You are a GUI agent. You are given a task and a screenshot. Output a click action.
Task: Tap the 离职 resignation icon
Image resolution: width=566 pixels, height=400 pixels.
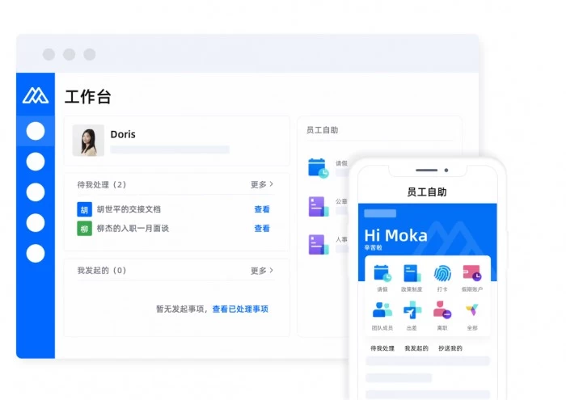(x=442, y=311)
